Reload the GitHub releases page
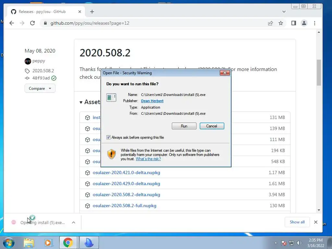The width and height of the screenshot is (332, 249). pyautogui.click(x=32, y=23)
